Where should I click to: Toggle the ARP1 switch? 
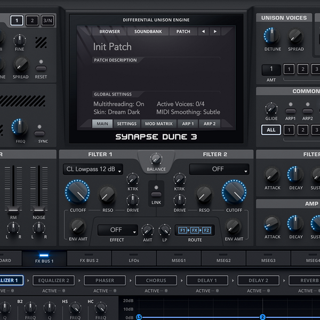(x=291, y=111)
